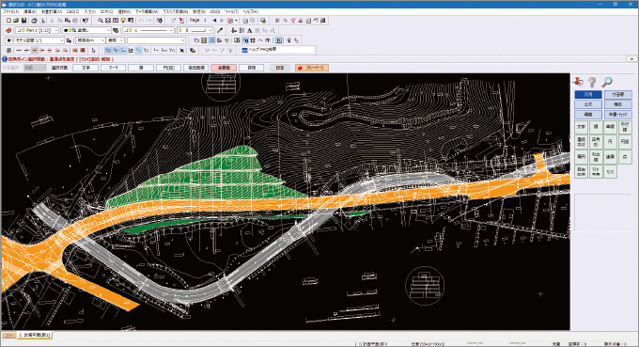Viewport: 639px width, 347px height.
Task: Open the Pen 1 (0.12) pen dropdown
Action: (x=38, y=30)
